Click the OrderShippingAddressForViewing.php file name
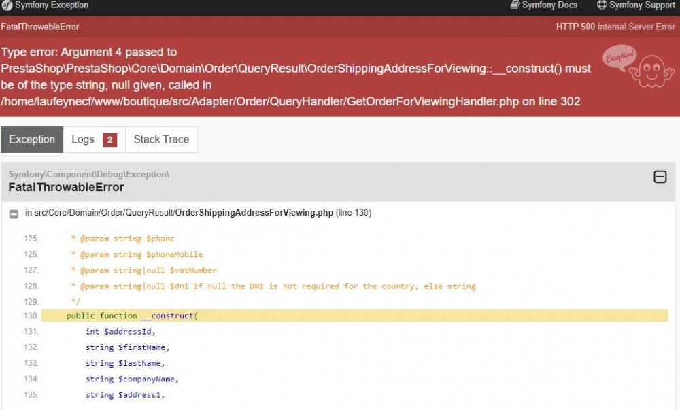Image resolution: width=680 pixels, height=410 pixels. point(254,213)
